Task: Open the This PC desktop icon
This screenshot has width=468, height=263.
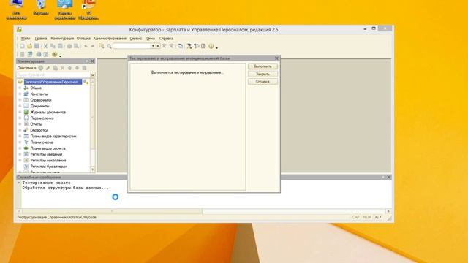Action: click(x=16, y=9)
